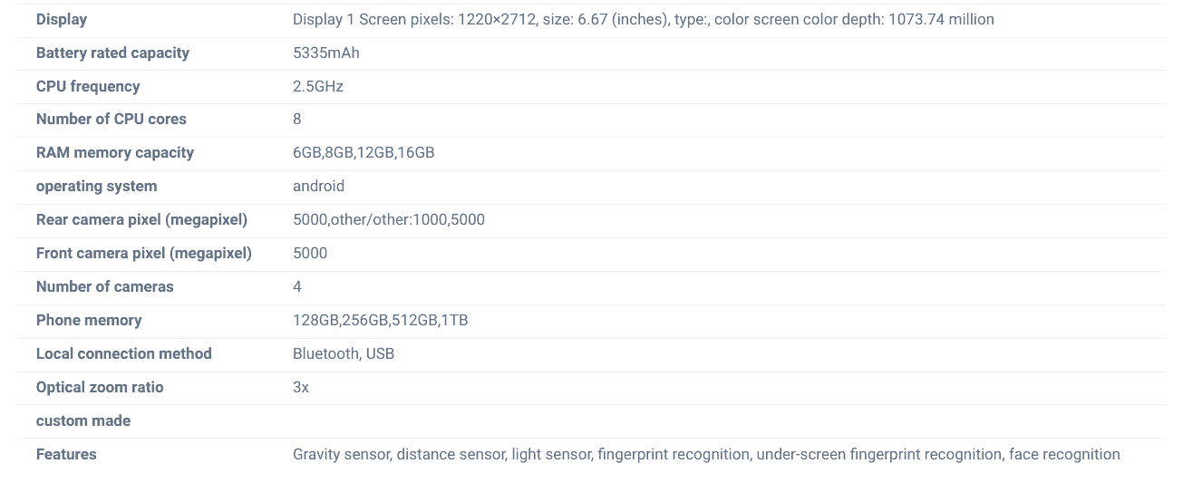
Task: Click the rear camera 5000,other/other:1000,5000 value
Action: click(388, 219)
